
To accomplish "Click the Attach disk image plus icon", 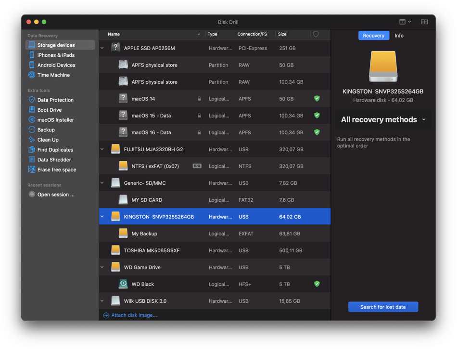I will [106, 315].
